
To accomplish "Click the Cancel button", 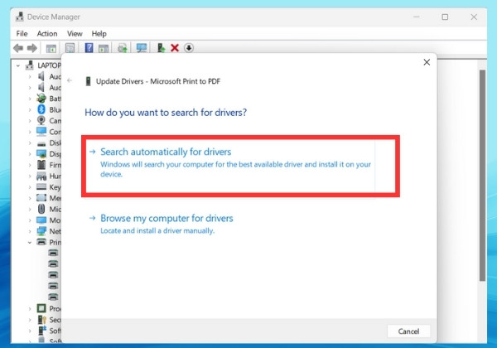I will [x=408, y=331].
